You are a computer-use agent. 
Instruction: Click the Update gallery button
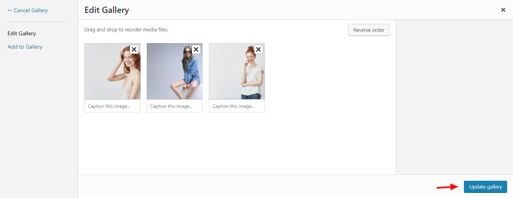485,187
